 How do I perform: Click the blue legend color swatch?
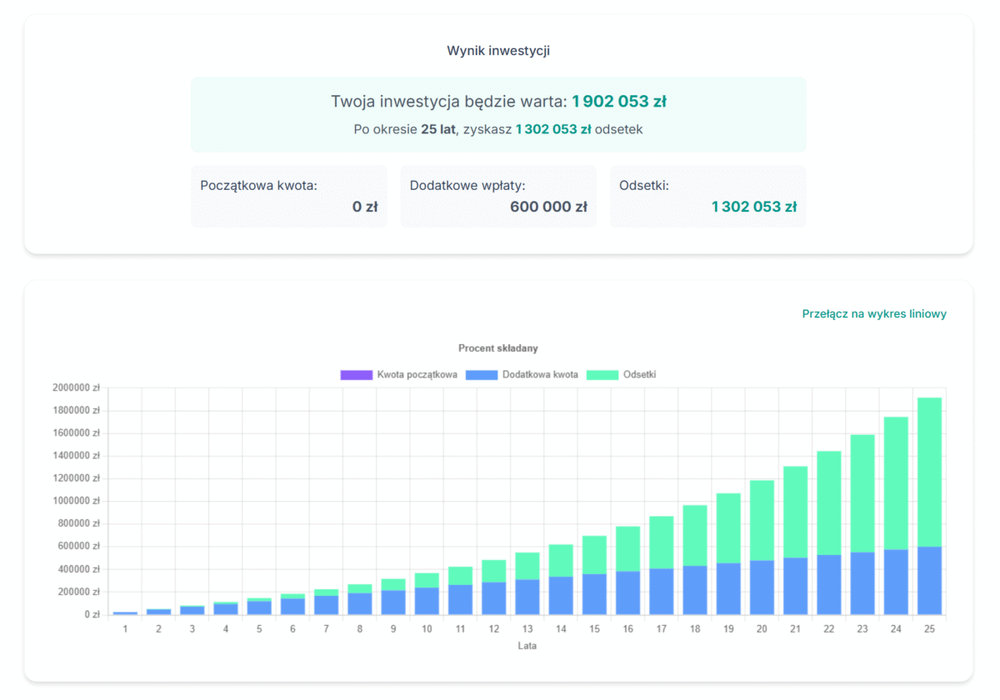pos(481,375)
